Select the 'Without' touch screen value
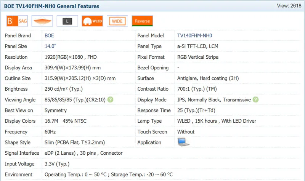Viewport: 305px width, 181px height. coord(186,131)
